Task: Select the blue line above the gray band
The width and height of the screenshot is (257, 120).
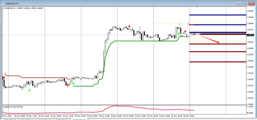Action: coord(218,32)
